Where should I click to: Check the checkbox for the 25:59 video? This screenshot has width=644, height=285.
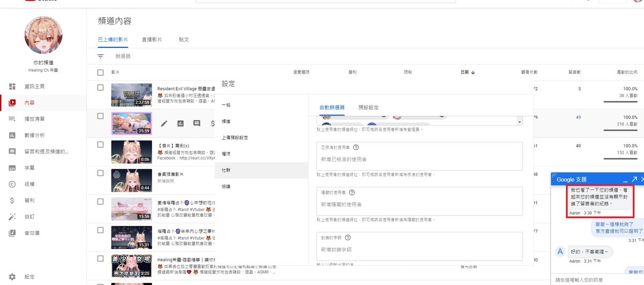point(100,116)
